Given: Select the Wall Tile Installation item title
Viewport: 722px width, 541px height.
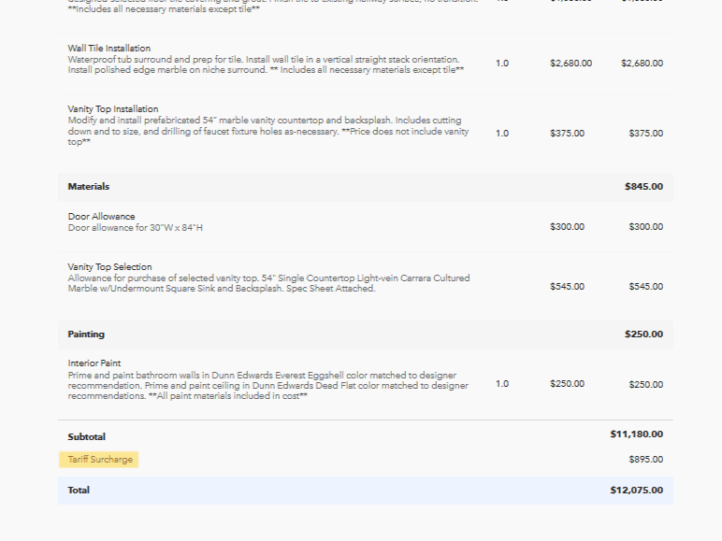Looking at the screenshot, I should 108,48.
